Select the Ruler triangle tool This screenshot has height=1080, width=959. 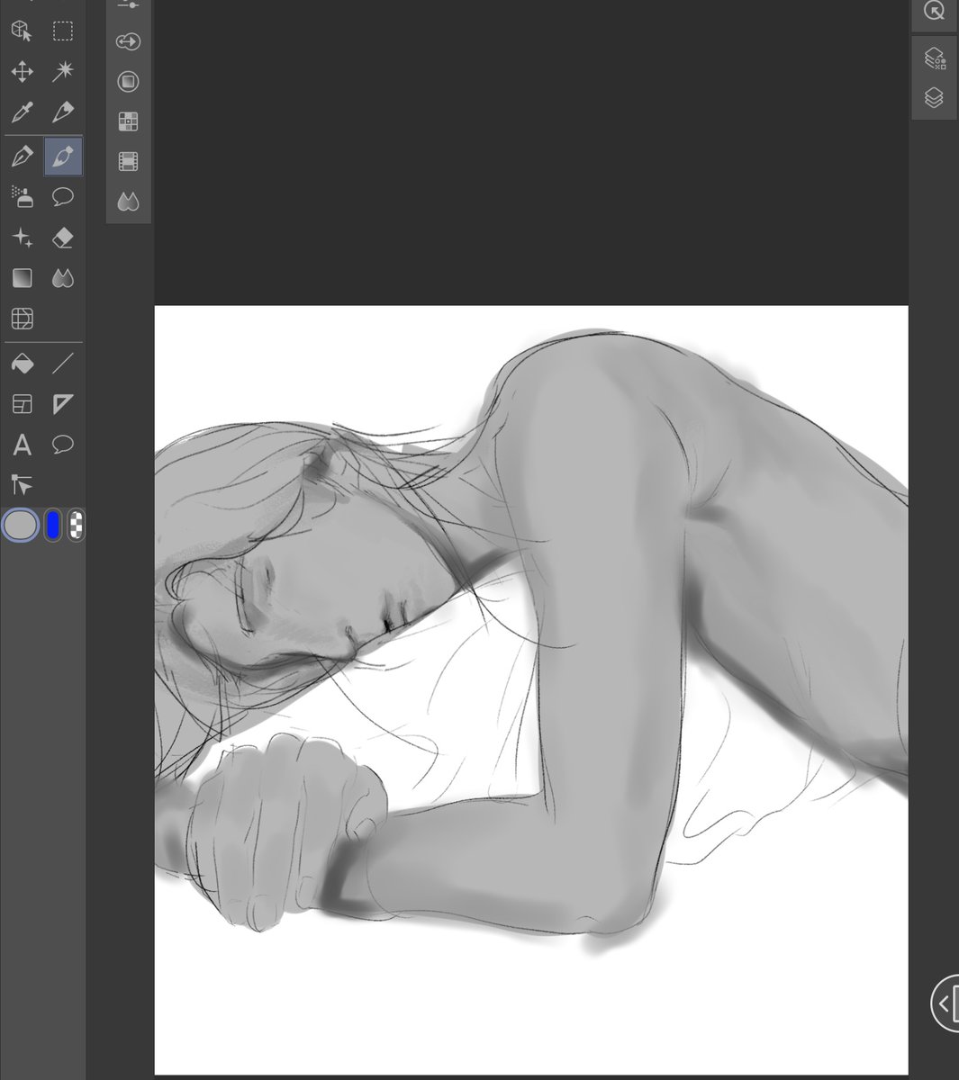[63, 404]
